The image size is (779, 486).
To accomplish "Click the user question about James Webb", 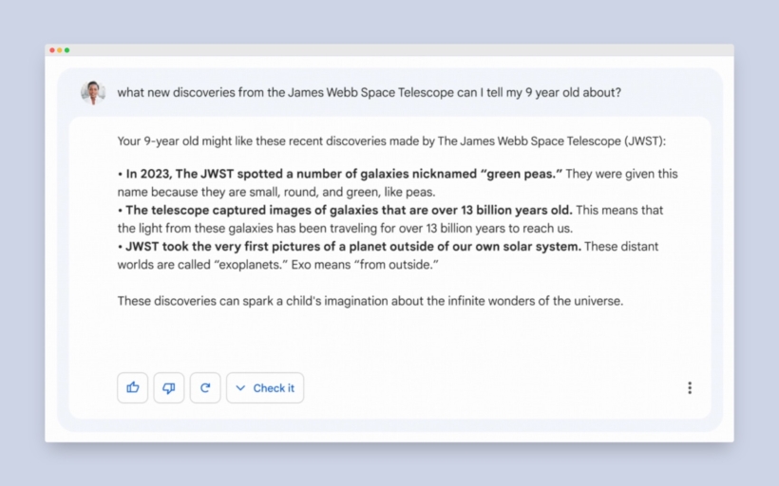I will 370,92.
